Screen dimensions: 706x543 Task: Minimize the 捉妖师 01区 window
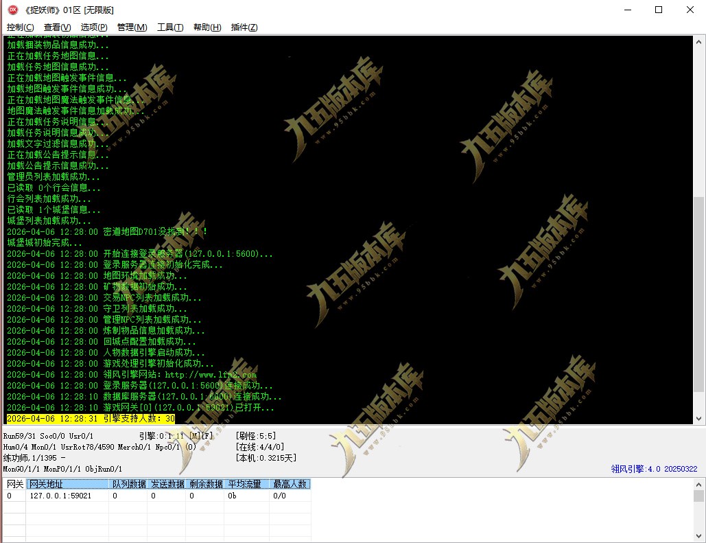click(x=628, y=10)
